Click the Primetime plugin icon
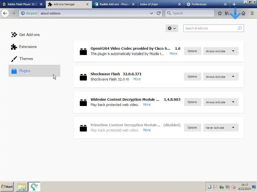 click(x=83, y=128)
